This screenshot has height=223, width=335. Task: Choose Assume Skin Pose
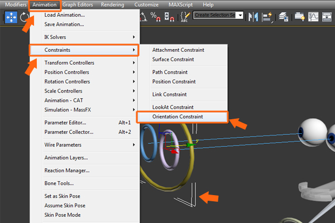[85, 205]
